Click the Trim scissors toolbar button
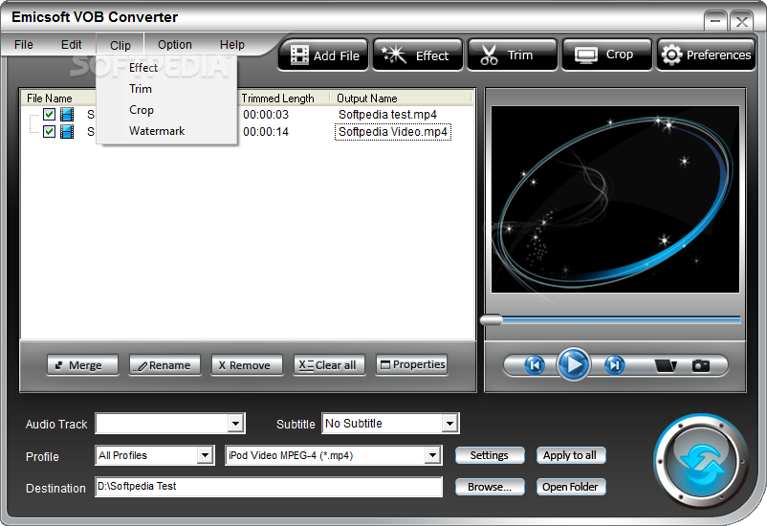Screen dimensions: 767x526 coord(513,55)
